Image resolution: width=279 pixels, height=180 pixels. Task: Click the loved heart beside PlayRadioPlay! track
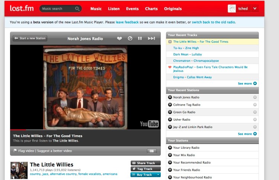[x=170, y=67]
